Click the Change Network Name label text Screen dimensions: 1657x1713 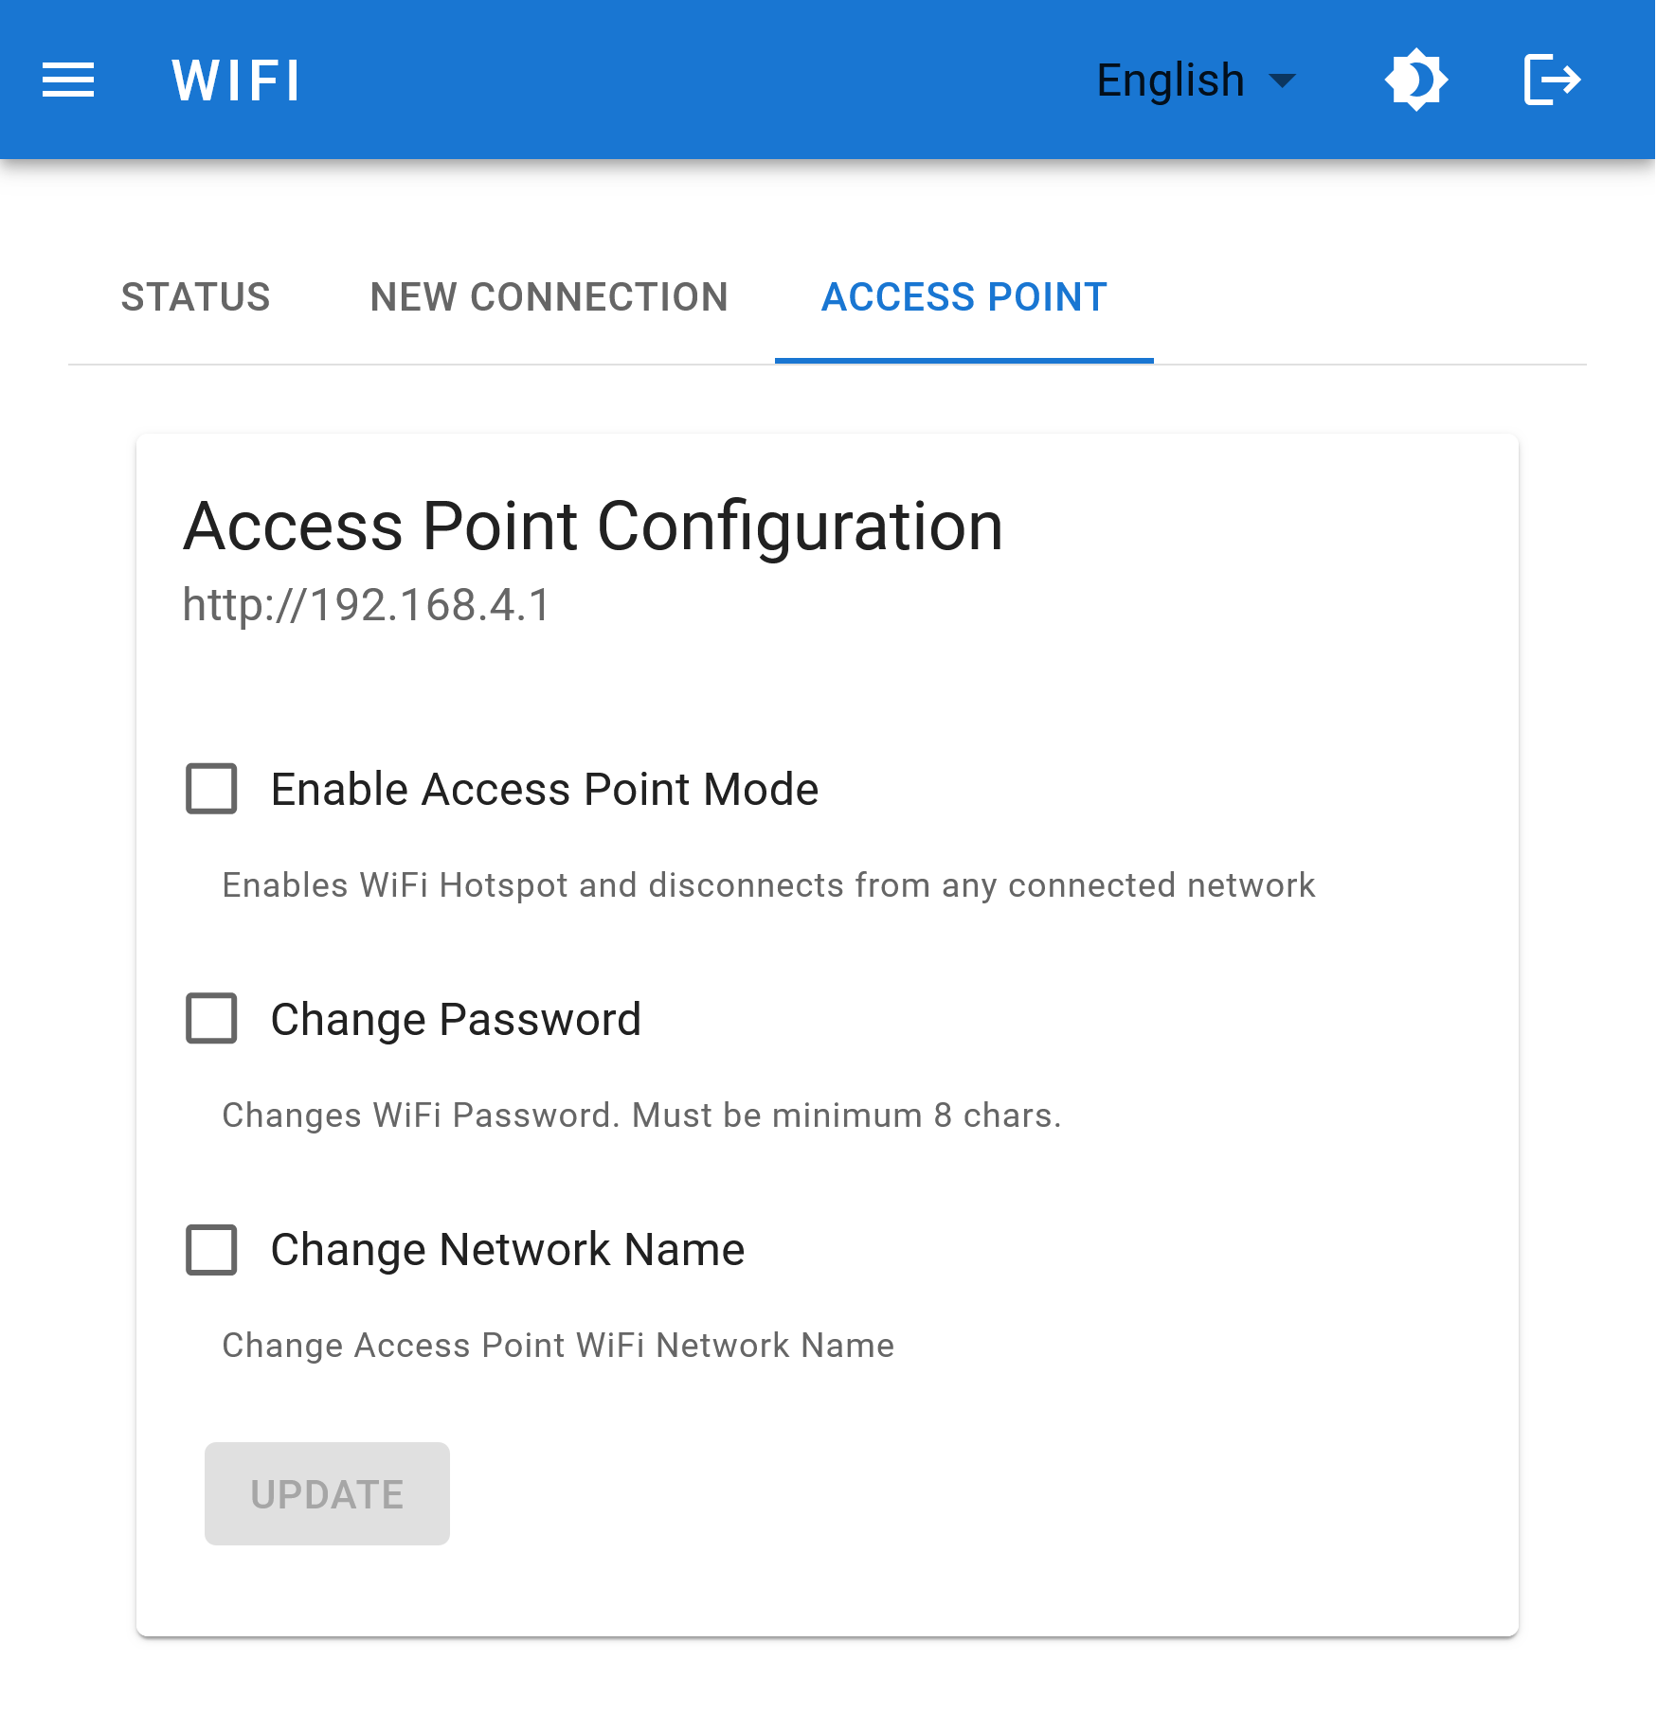pyautogui.click(x=508, y=1250)
